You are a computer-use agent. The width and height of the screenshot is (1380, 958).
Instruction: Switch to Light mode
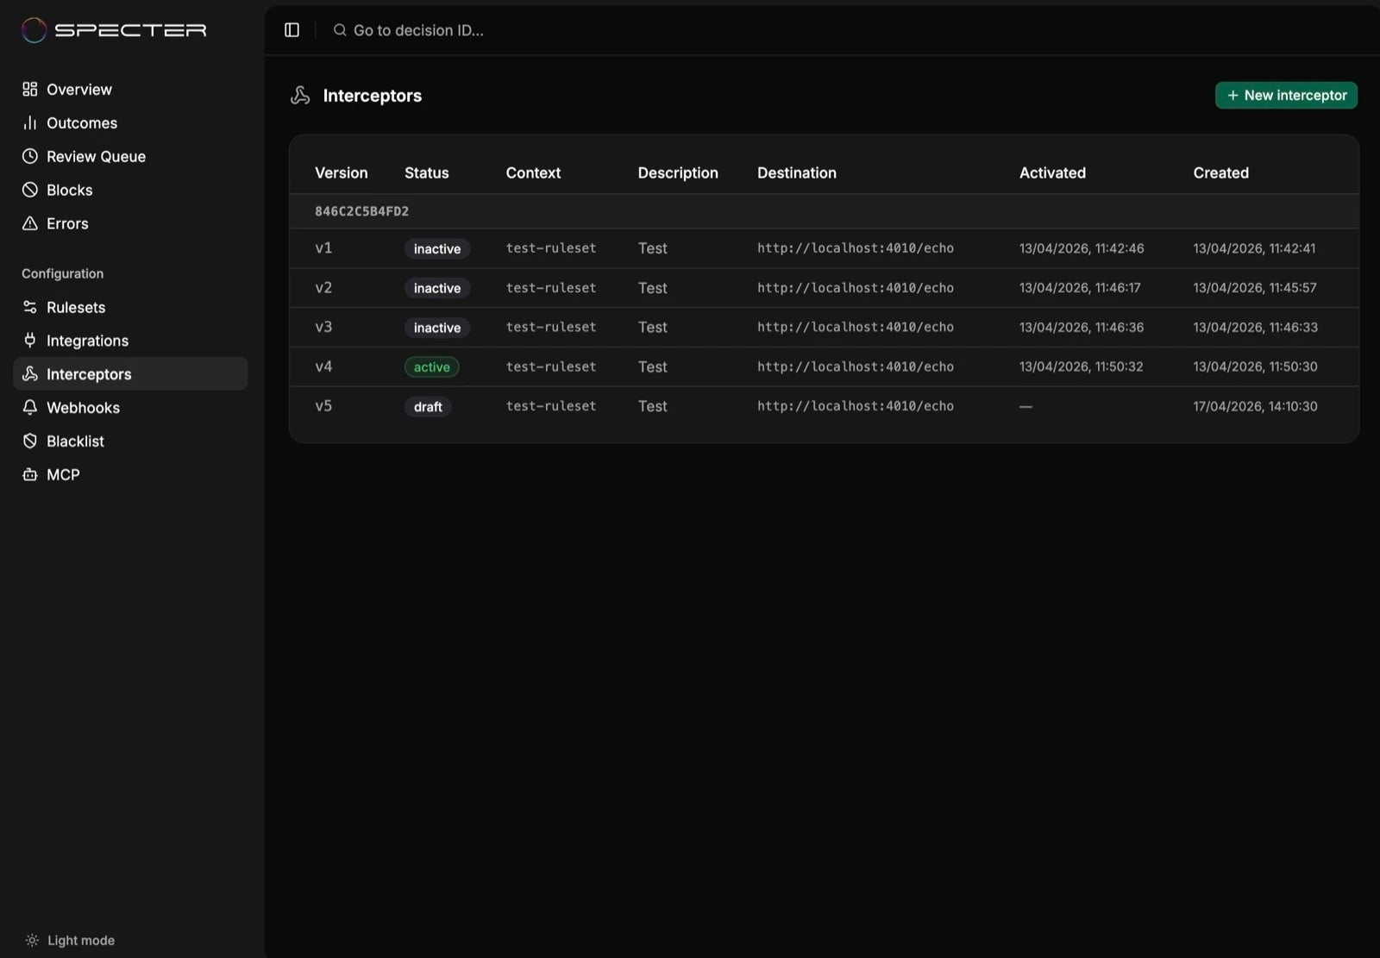point(70,940)
